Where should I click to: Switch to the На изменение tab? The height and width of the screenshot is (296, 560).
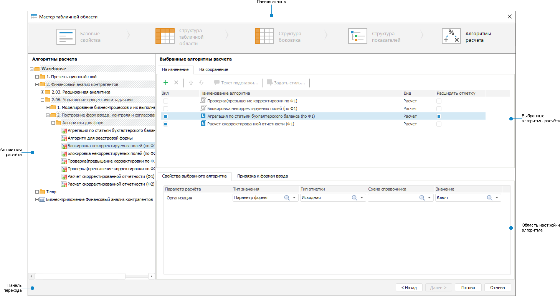click(x=175, y=69)
